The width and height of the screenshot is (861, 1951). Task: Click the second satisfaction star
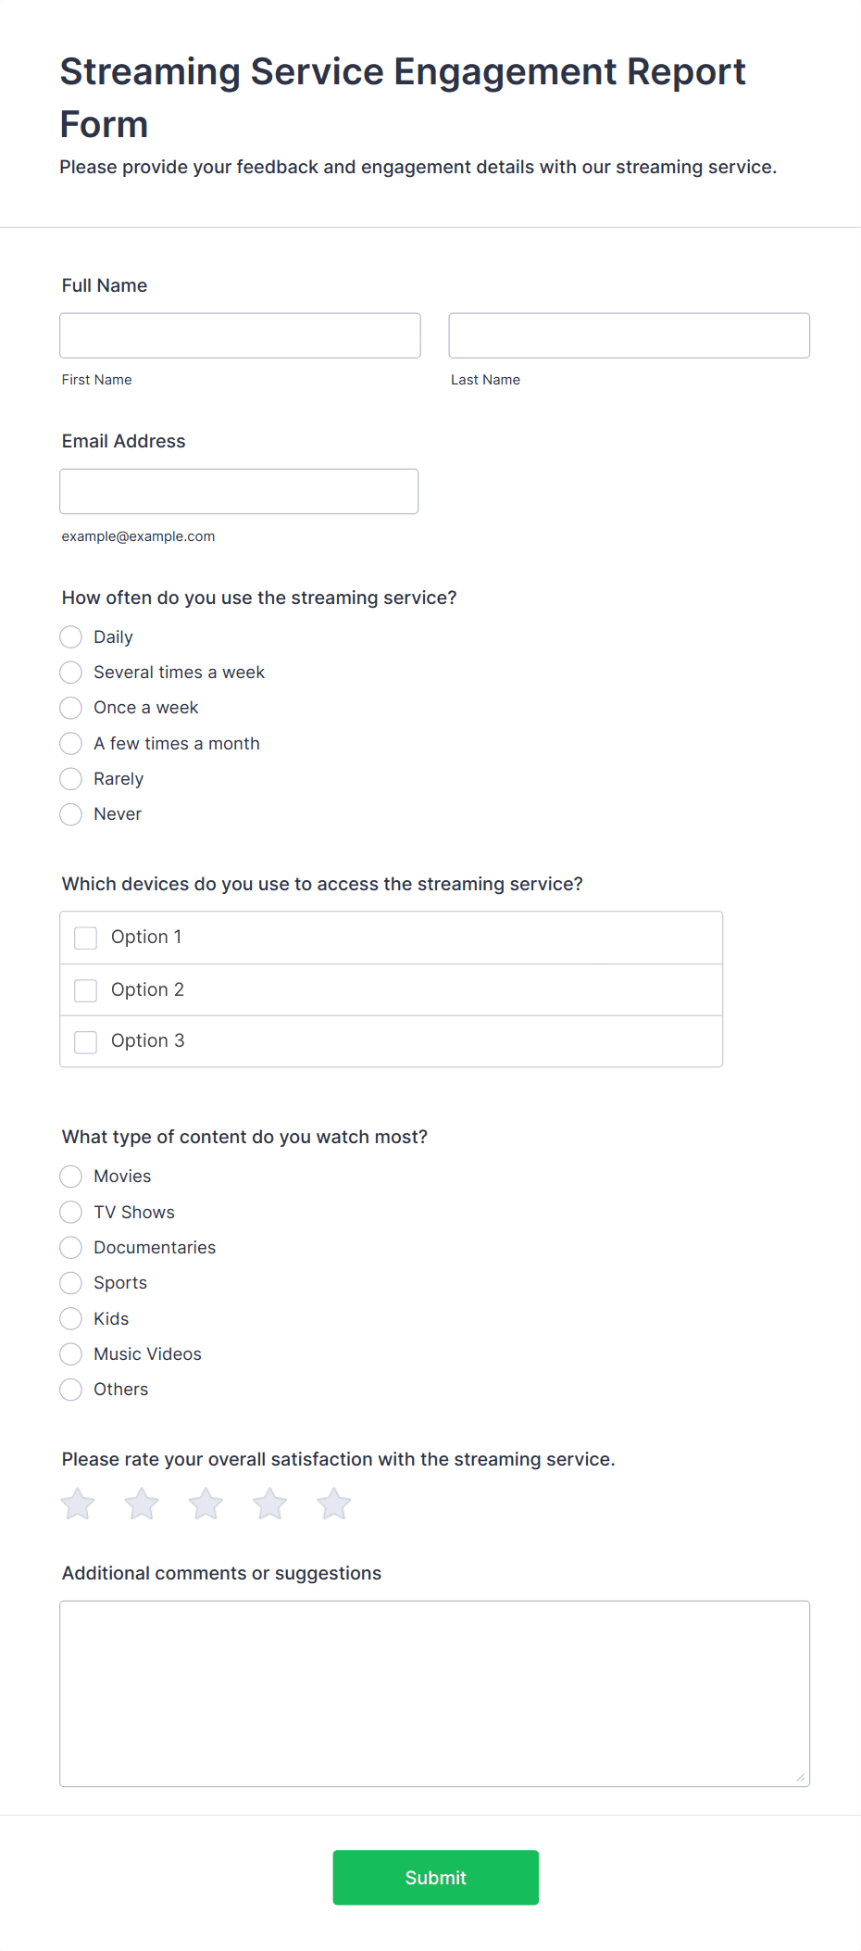click(142, 1504)
